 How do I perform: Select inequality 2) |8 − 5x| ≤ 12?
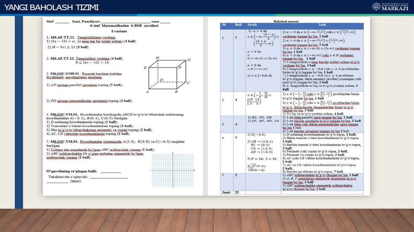(68, 47)
